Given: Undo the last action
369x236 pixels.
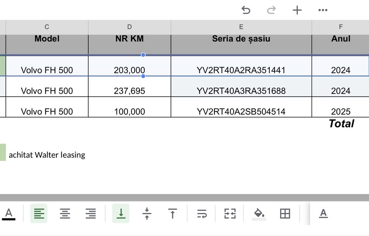Looking at the screenshot, I should pos(246,10).
